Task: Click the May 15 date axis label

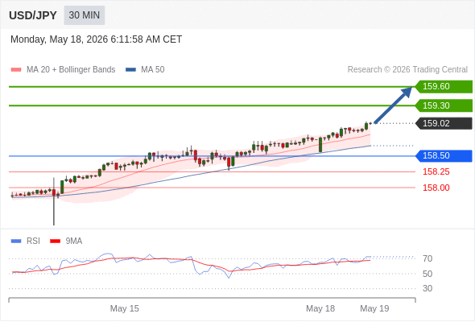Action: click(x=125, y=308)
